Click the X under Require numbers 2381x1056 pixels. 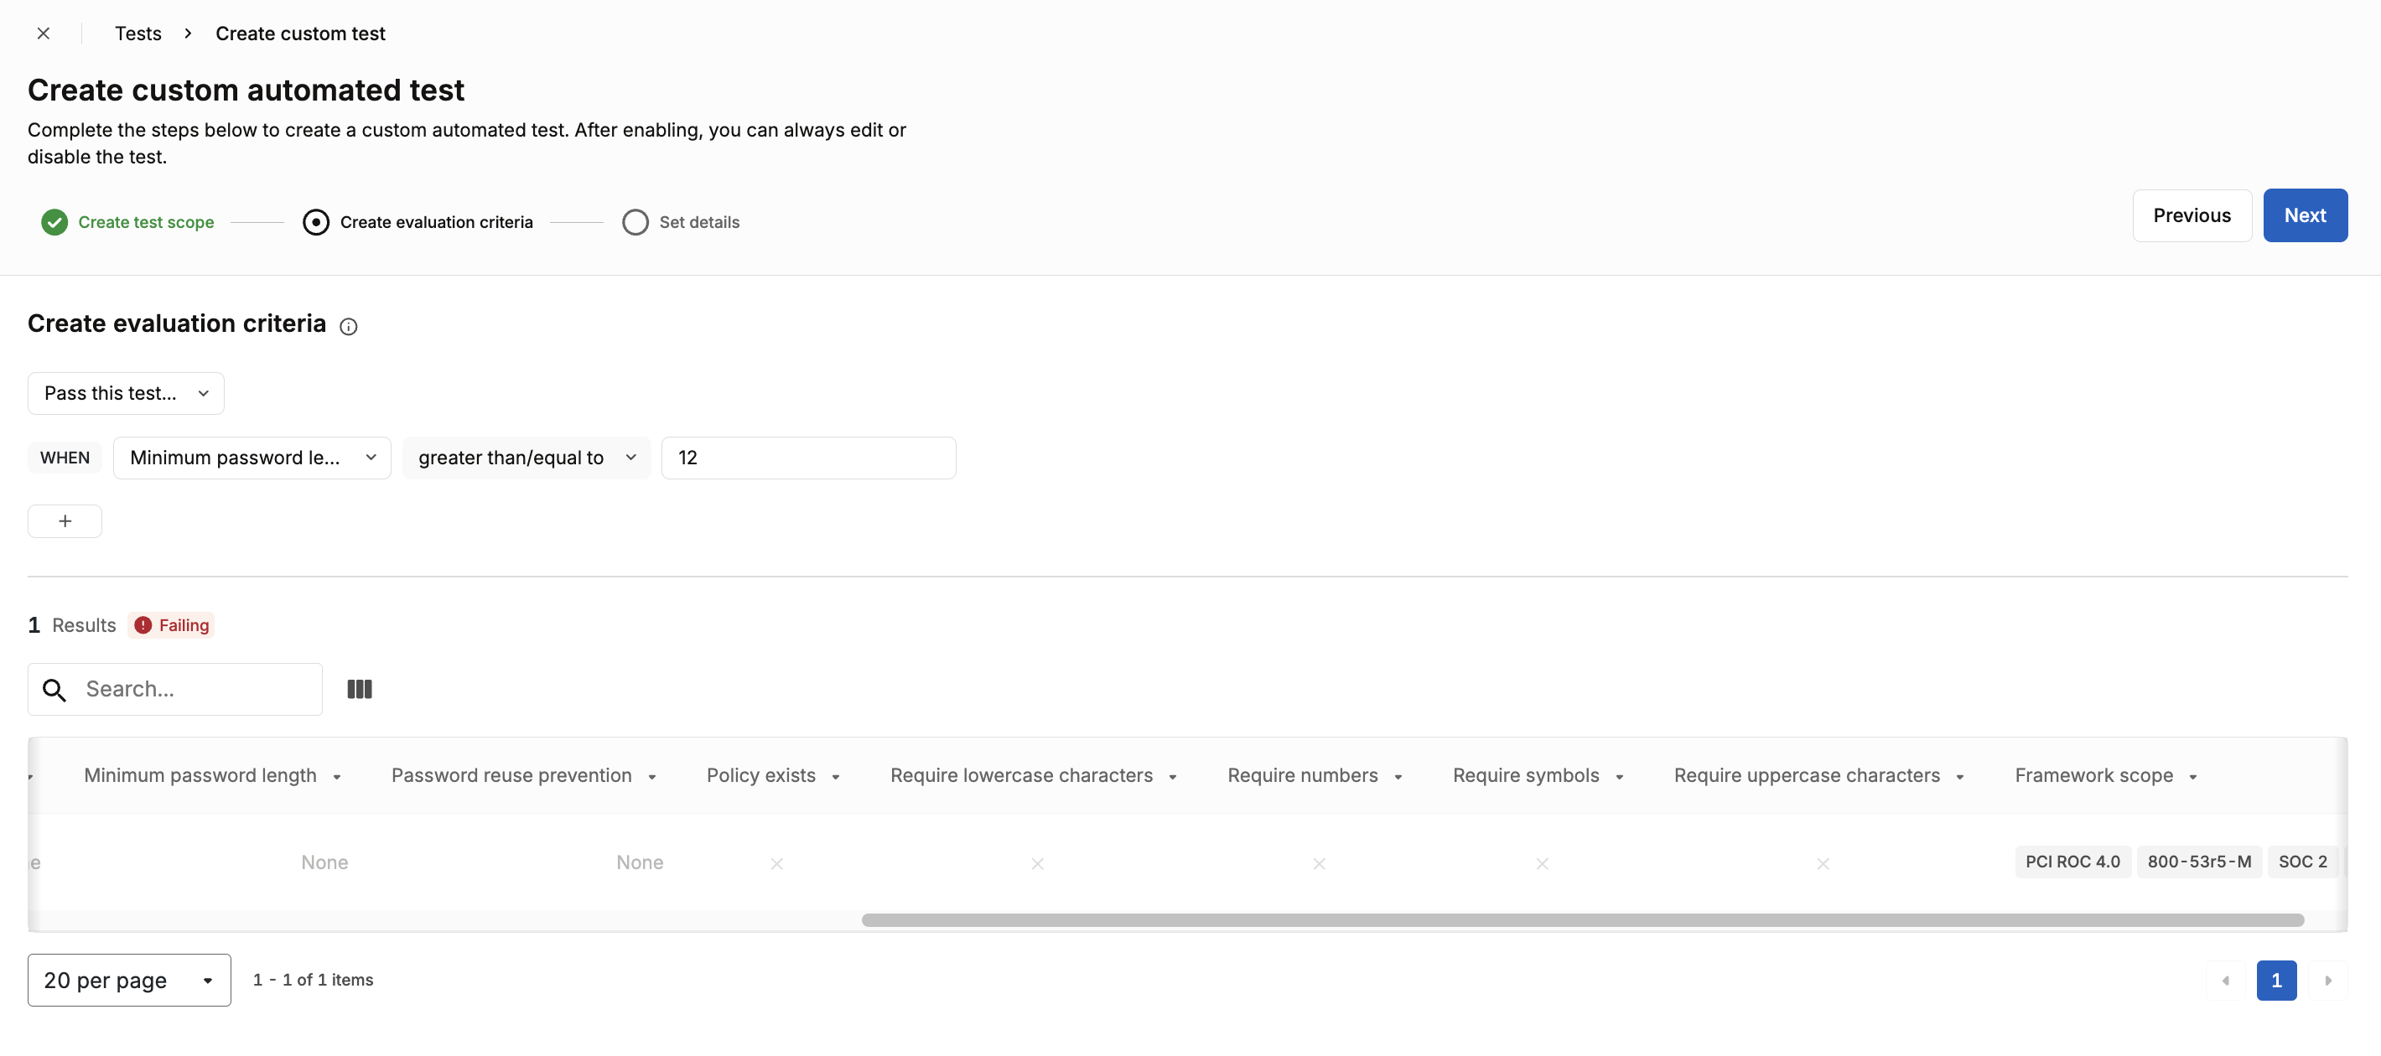click(x=1319, y=864)
